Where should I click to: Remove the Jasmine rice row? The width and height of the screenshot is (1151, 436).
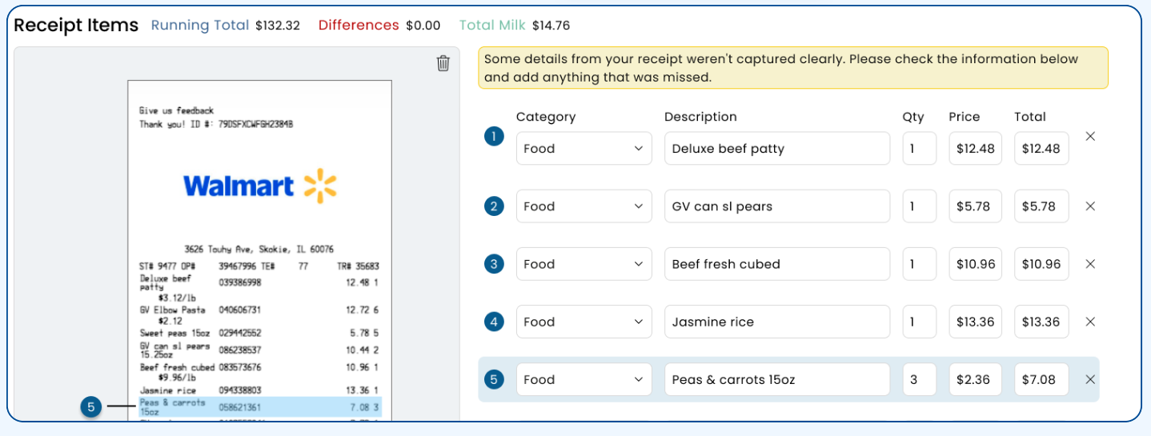click(x=1090, y=322)
